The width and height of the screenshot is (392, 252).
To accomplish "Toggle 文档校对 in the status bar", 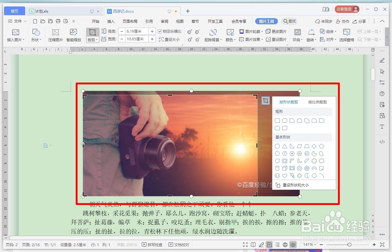I will (x=179, y=245).
